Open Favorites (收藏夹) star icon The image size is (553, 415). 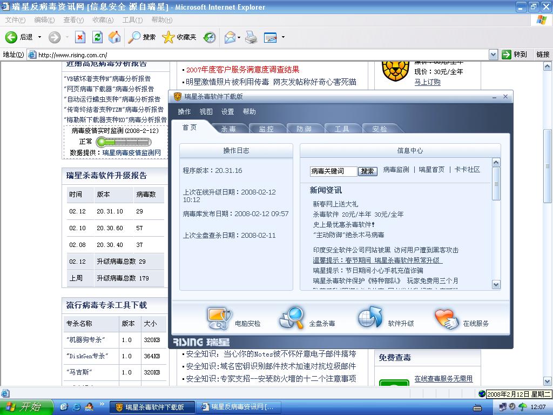[x=168, y=37]
